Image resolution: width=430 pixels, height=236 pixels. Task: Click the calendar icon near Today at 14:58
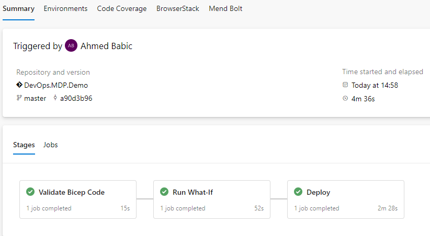point(345,85)
